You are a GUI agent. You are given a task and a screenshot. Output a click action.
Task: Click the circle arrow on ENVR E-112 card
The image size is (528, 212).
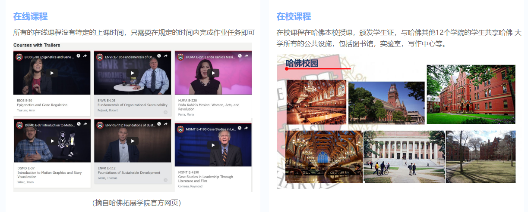tap(165, 180)
